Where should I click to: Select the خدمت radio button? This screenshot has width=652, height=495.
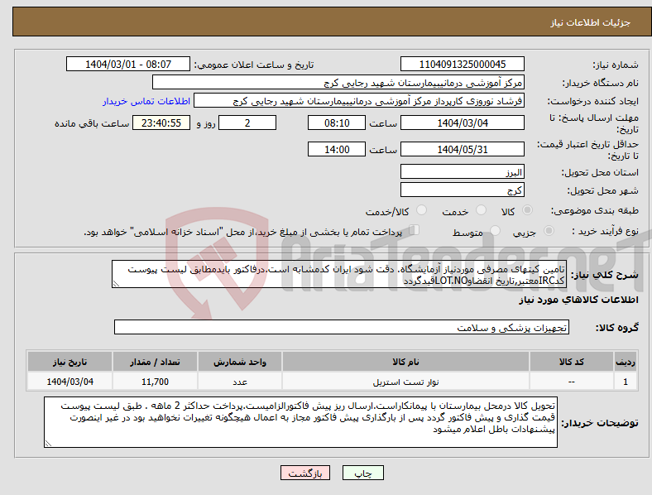(481, 210)
